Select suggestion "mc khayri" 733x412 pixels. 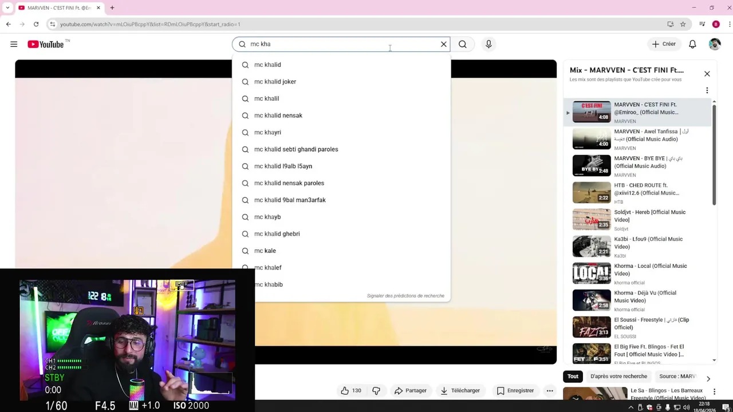tap(341, 132)
